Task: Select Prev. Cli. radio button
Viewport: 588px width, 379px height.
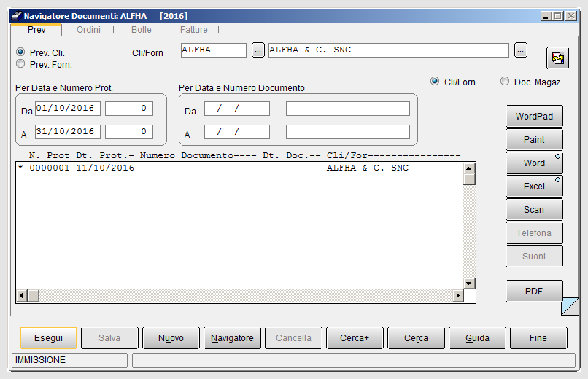Action: pyautogui.click(x=20, y=52)
